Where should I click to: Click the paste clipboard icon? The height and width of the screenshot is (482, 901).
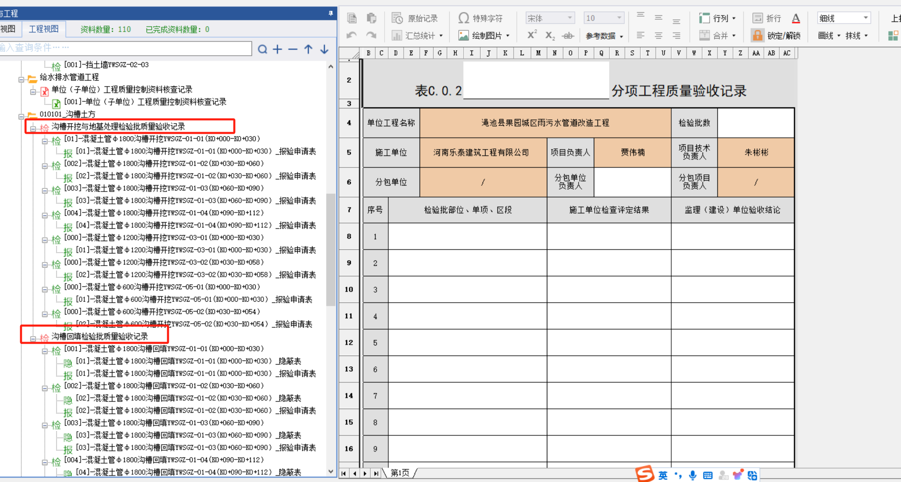[x=371, y=18]
